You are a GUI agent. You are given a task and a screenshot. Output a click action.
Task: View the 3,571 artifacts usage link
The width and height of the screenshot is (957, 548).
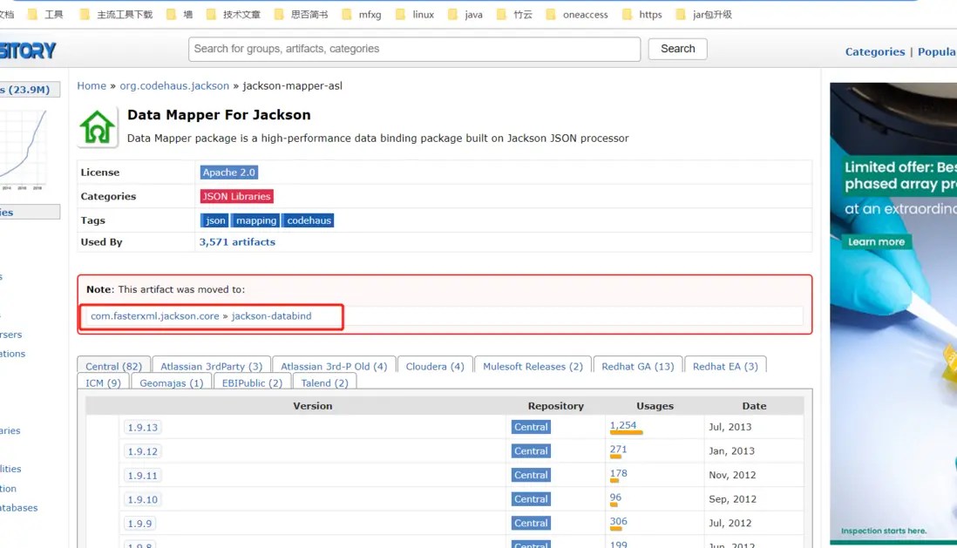coord(237,242)
